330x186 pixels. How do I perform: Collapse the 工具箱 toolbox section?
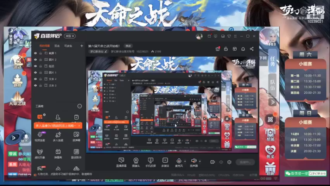pos(80,106)
